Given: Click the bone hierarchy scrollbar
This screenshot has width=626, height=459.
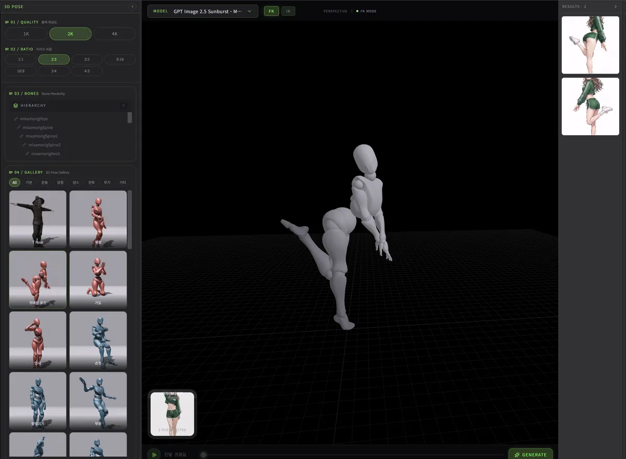Looking at the screenshot, I should (x=130, y=117).
